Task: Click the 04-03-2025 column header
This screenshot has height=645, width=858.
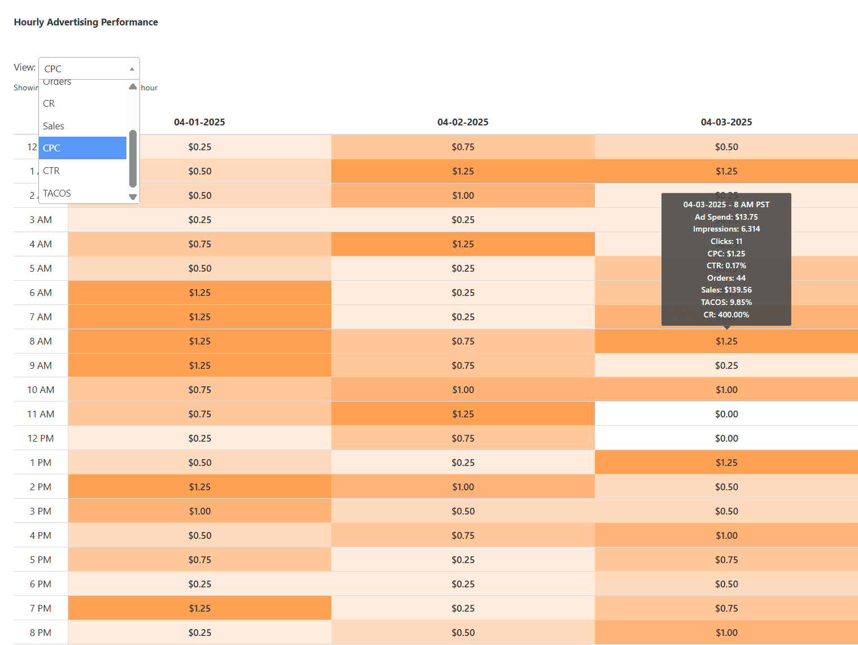Action: (726, 121)
